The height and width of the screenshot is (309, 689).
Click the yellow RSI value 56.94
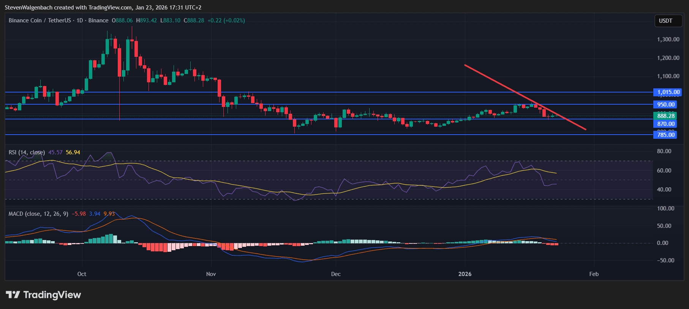[x=73, y=152]
